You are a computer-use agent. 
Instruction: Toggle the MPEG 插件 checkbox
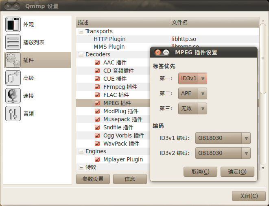coord(97,103)
